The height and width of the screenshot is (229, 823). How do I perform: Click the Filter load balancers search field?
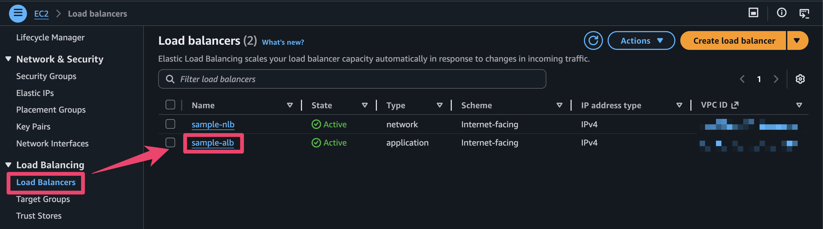(351, 79)
